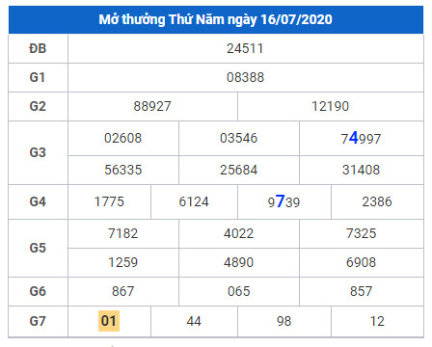The image size is (432, 347).
Task: Click the G6 number 065
Action: click(x=238, y=291)
